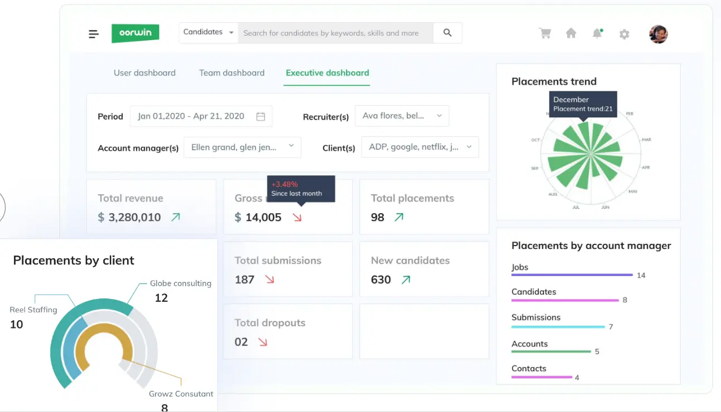Open the notifications bell

click(x=597, y=33)
